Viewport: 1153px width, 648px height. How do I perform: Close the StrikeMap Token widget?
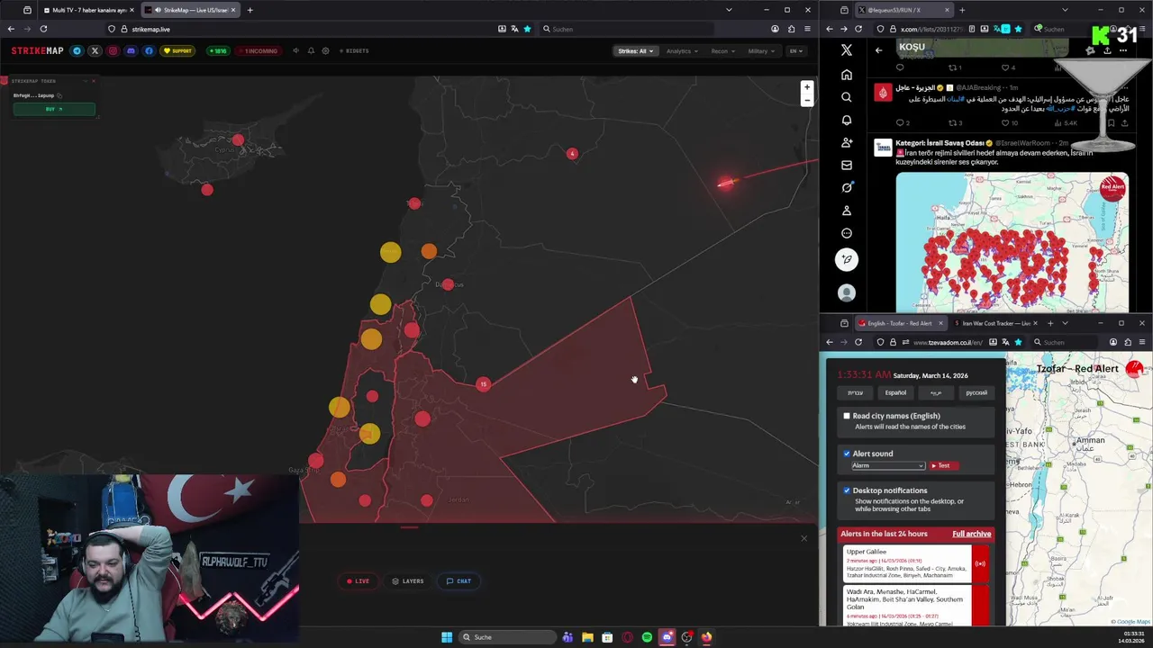pyautogui.click(x=93, y=81)
